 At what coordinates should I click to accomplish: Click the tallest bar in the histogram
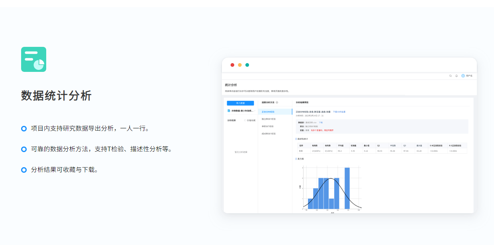(347, 188)
